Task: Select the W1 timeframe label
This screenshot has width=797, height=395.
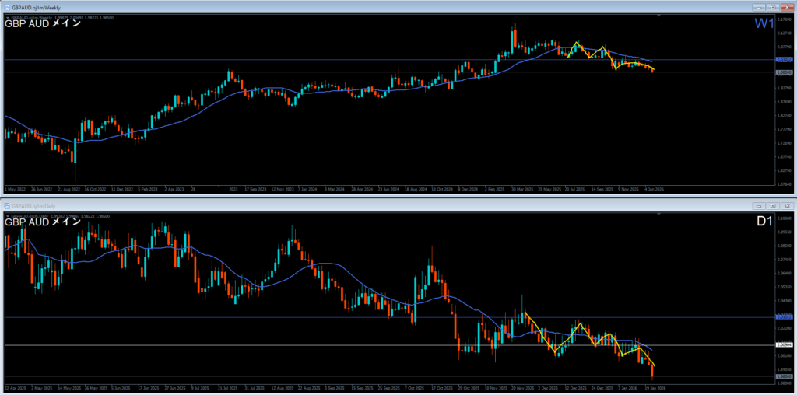Action: (x=763, y=24)
